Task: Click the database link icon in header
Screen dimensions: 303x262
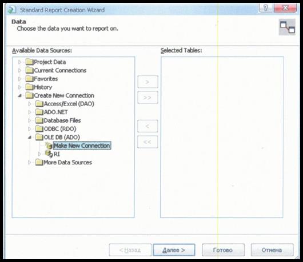Action: 287,27
